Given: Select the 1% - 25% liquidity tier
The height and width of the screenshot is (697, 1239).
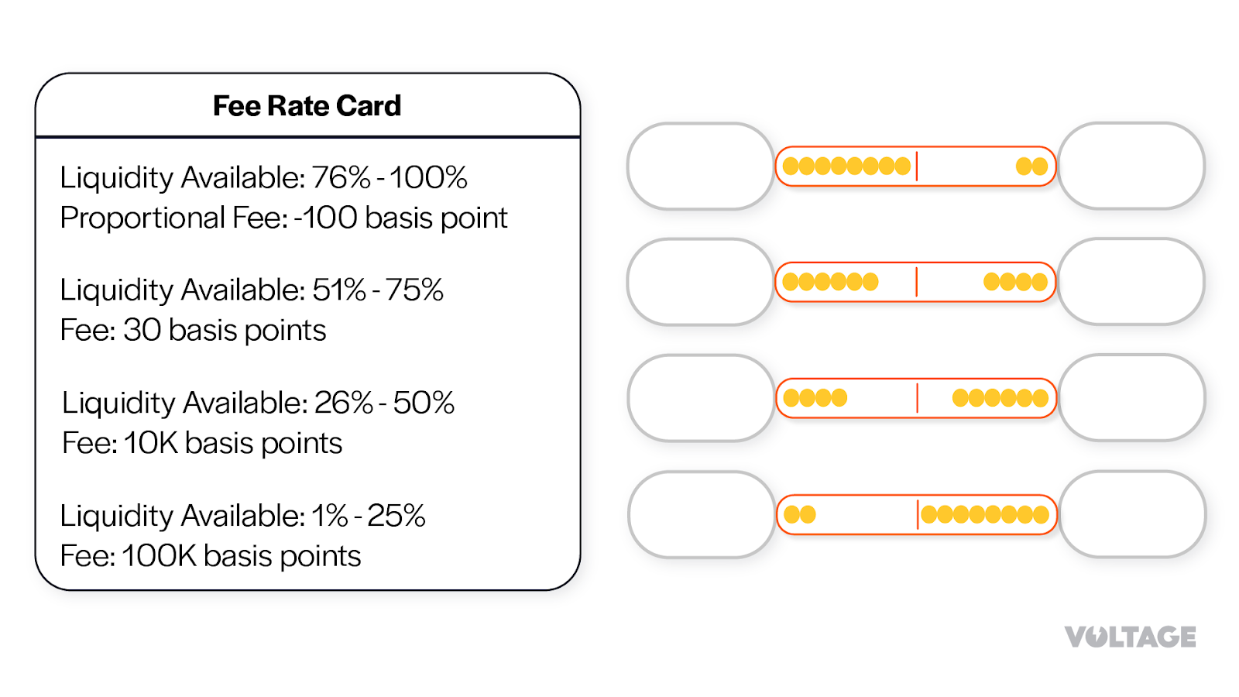Looking at the screenshot, I should click(243, 516).
